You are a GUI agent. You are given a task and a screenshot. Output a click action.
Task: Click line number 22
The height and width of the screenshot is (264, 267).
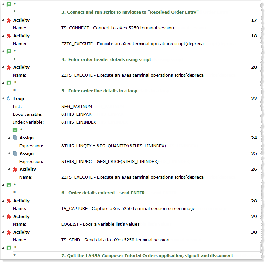[254, 99]
